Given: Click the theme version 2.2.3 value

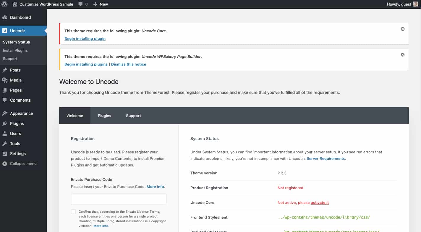Looking at the screenshot, I should click(282, 173).
